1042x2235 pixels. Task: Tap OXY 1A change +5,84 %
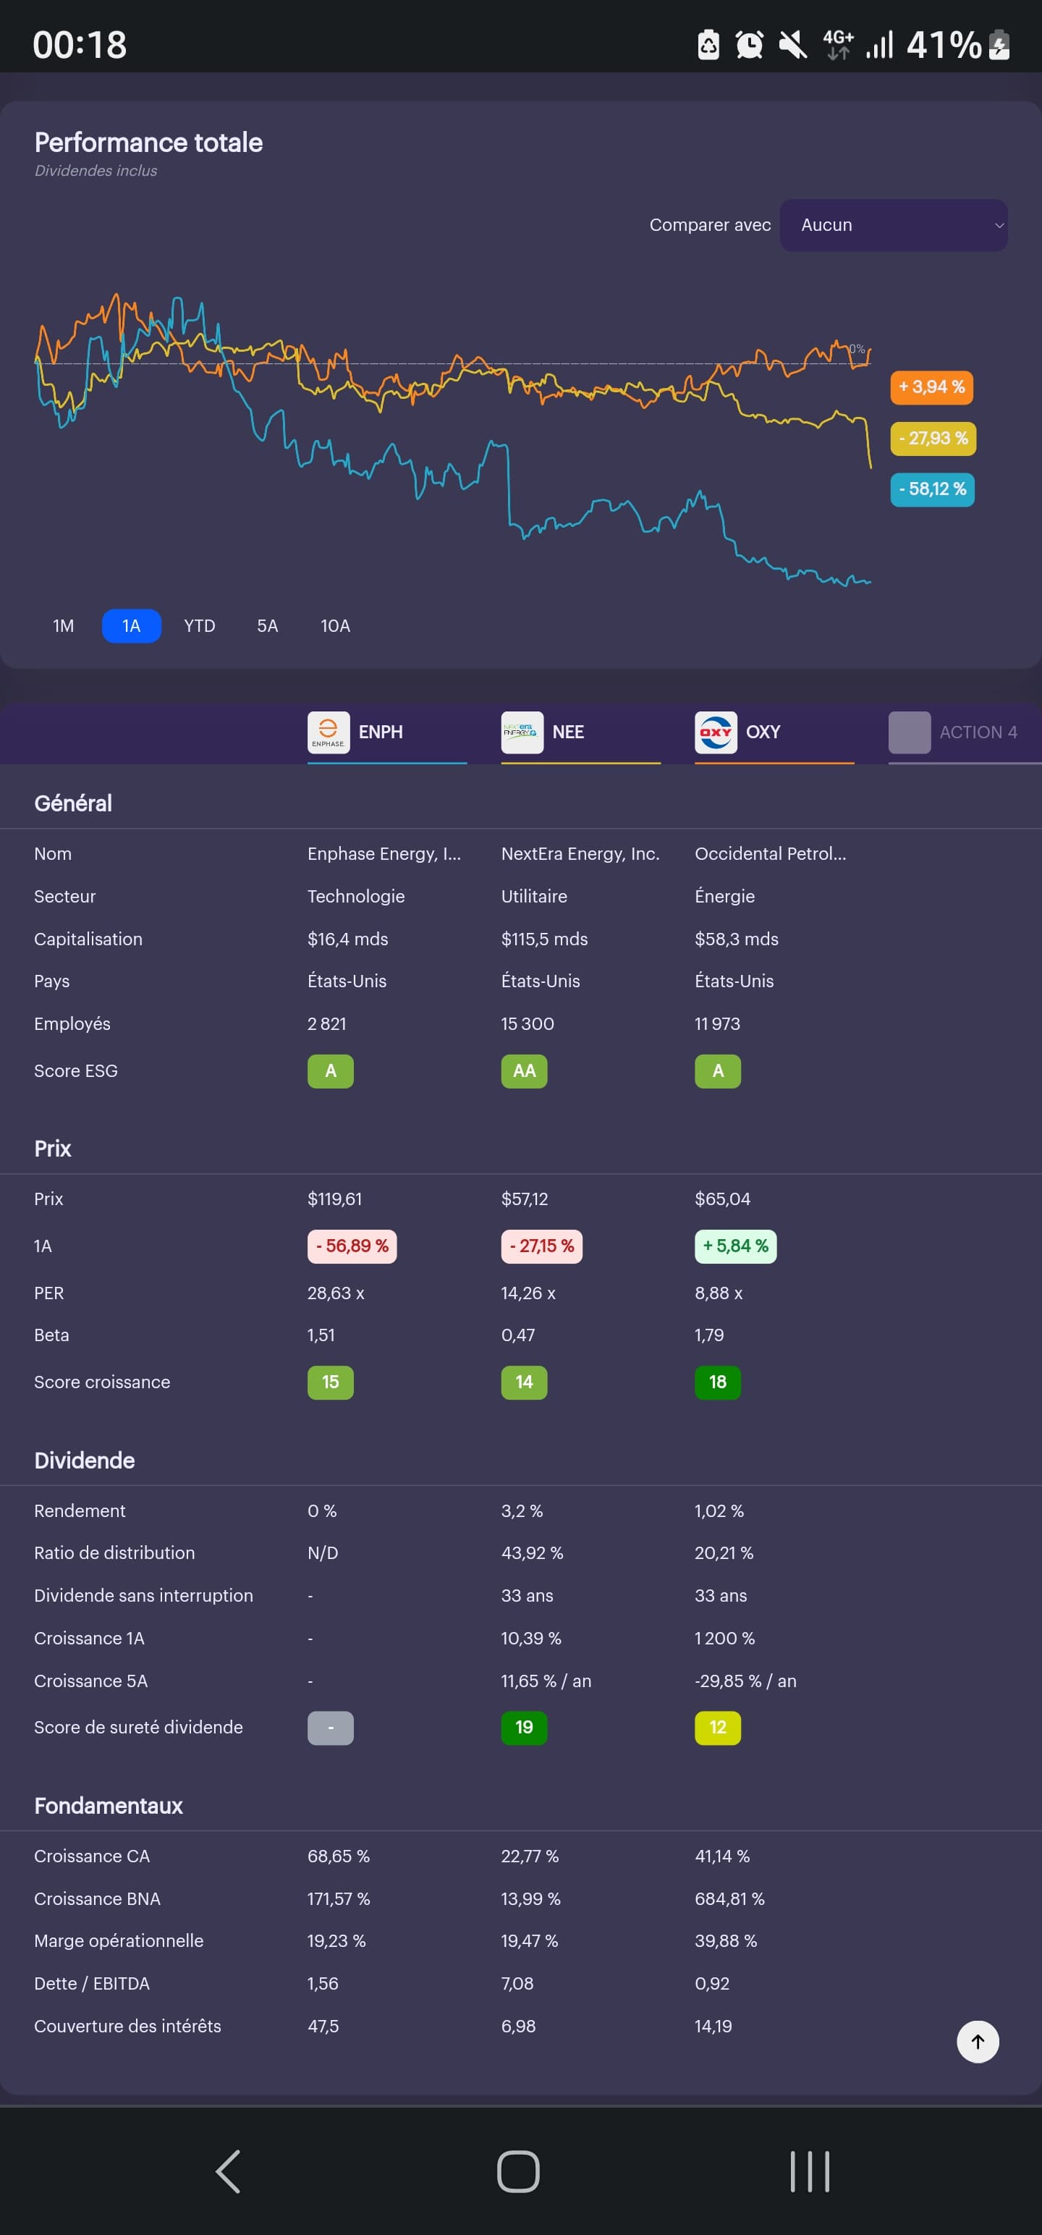(x=735, y=1246)
